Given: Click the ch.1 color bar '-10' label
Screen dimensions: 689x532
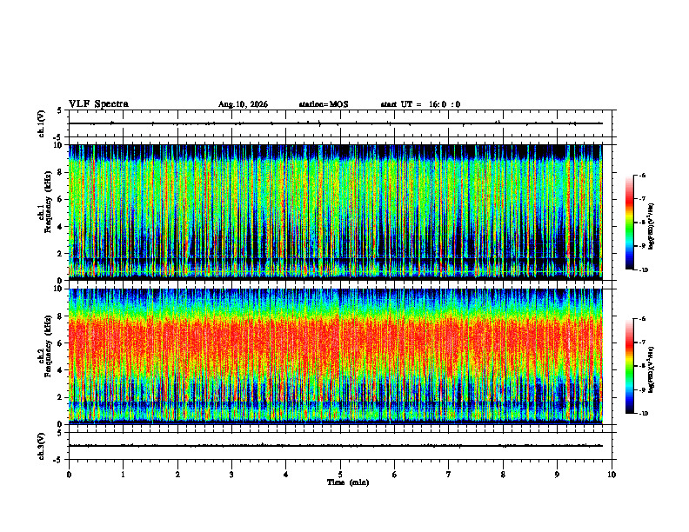Looking at the screenshot, I should 644,270.
